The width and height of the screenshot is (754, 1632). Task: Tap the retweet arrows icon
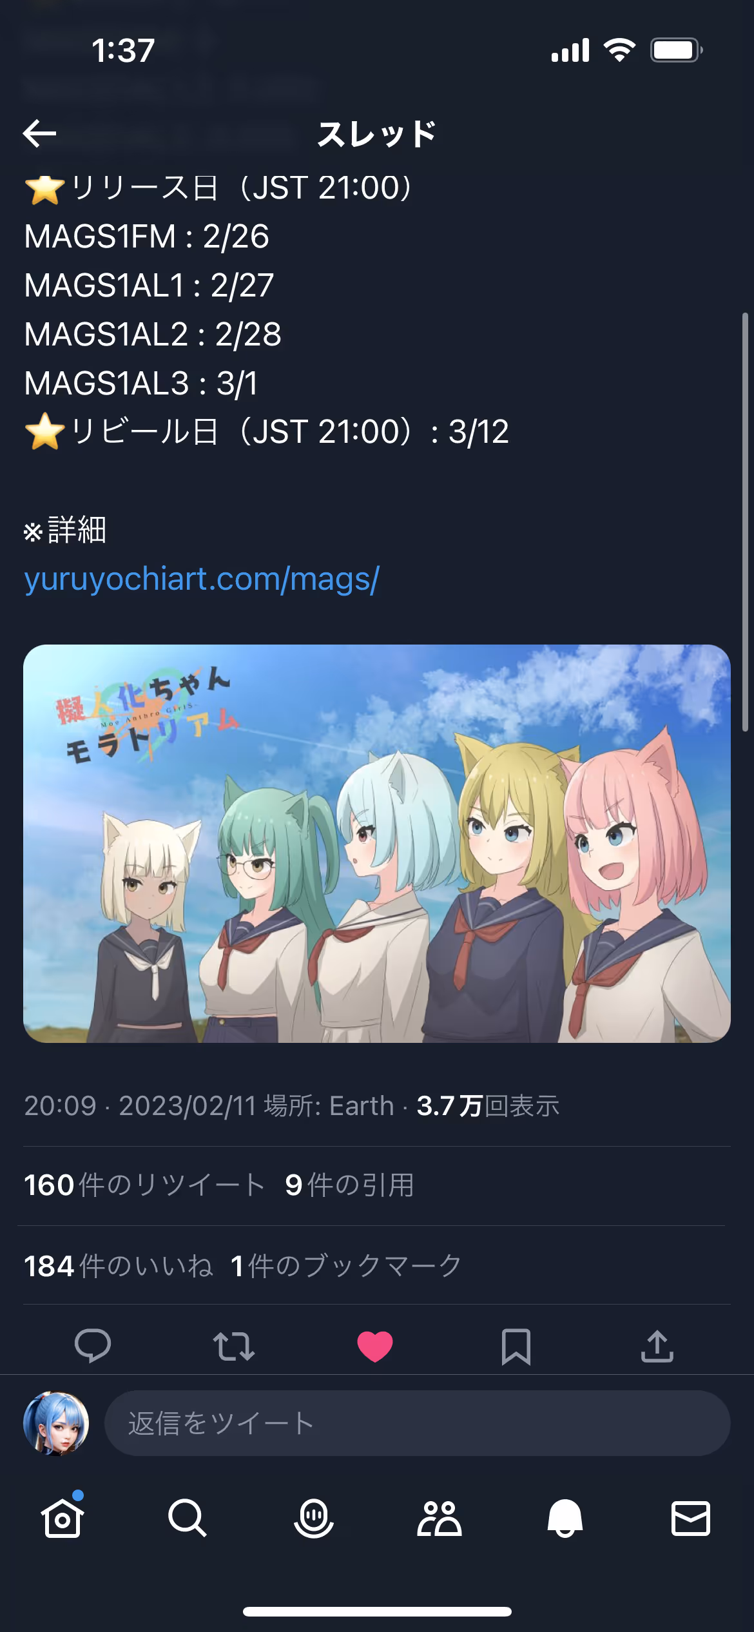[234, 1346]
